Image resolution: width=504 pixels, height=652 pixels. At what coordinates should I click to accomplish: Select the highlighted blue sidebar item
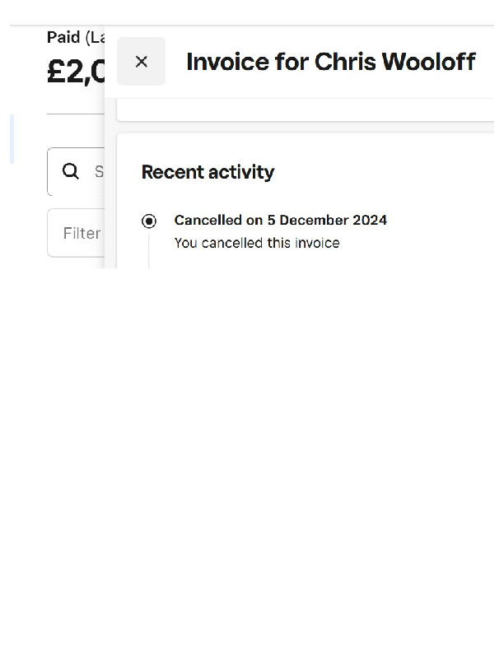click(x=12, y=138)
